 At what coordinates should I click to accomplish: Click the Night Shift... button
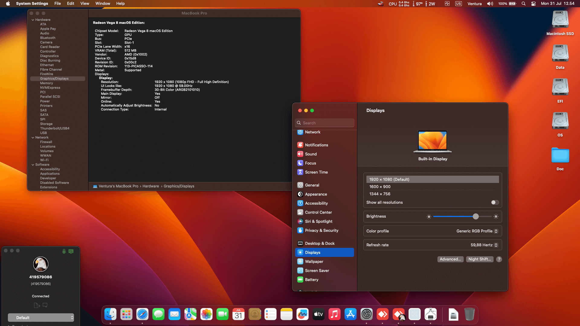tap(480, 259)
